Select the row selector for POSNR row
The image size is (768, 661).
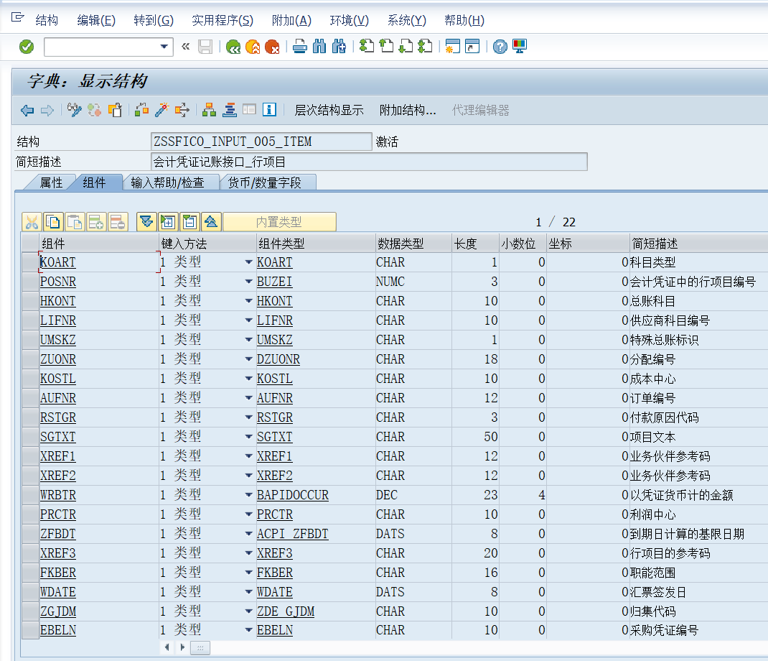pos(30,282)
